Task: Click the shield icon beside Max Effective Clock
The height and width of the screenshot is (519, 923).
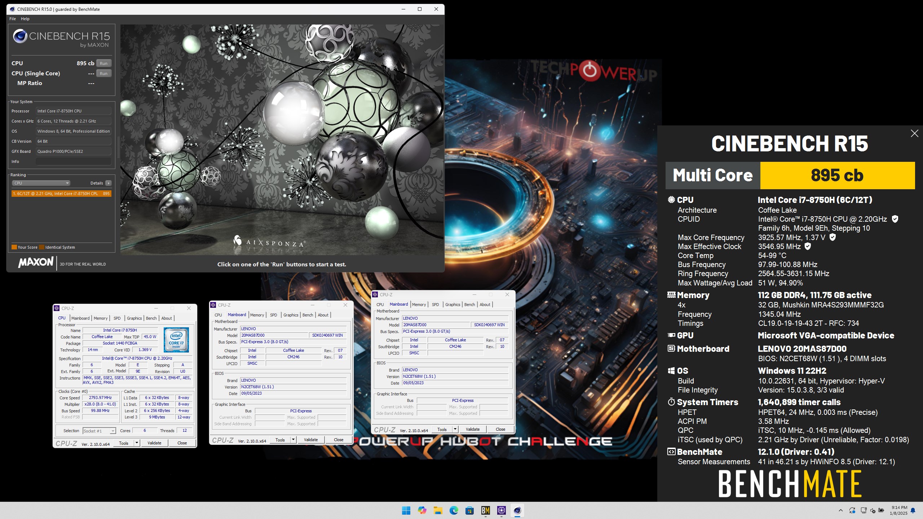Action: (808, 246)
